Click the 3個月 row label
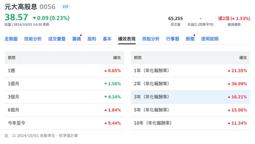Screen dimensions: 255x144 pyautogui.click(x=13, y=97)
